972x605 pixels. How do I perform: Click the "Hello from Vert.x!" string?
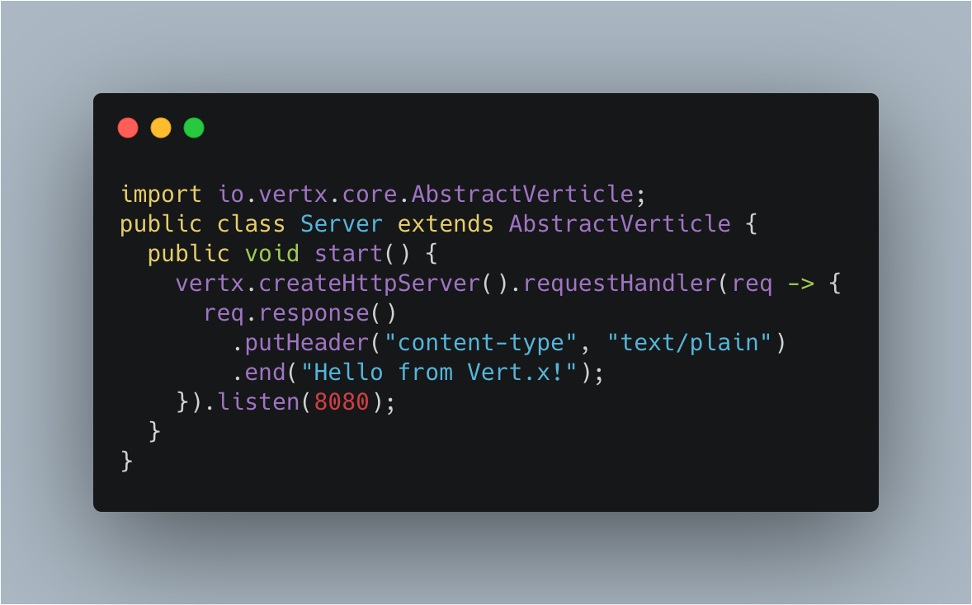click(439, 373)
